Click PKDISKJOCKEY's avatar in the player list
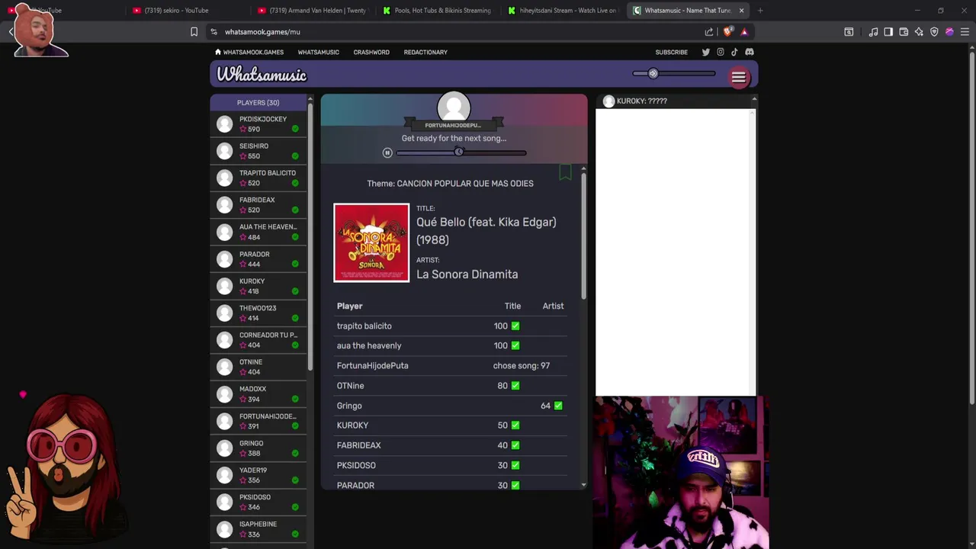The image size is (976, 549). (224, 124)
